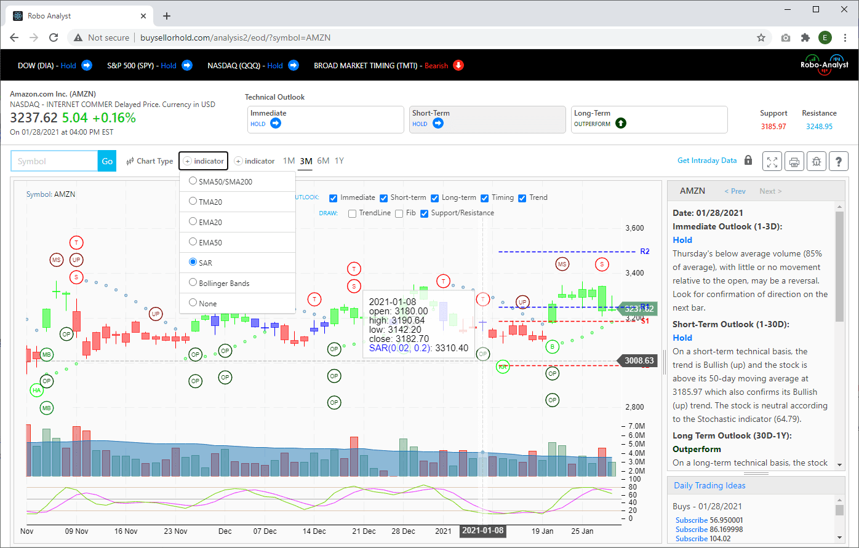Viewport: 859px width, 548px height.
Task: Click the Not secure warning icon
Action: (x=78, y=38)
